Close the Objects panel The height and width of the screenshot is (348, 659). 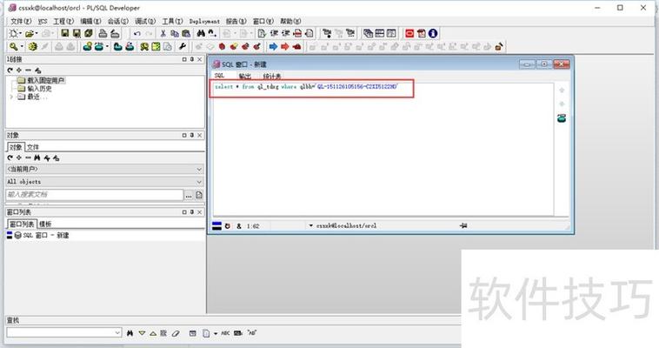(200, 135)
